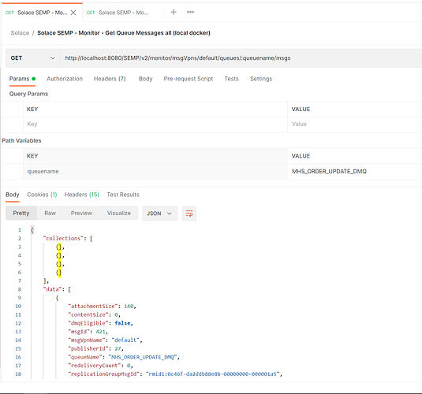Click the Solace collection breadcrumb link
Viewport: 422px width, 394px height.
click(20, 33)
